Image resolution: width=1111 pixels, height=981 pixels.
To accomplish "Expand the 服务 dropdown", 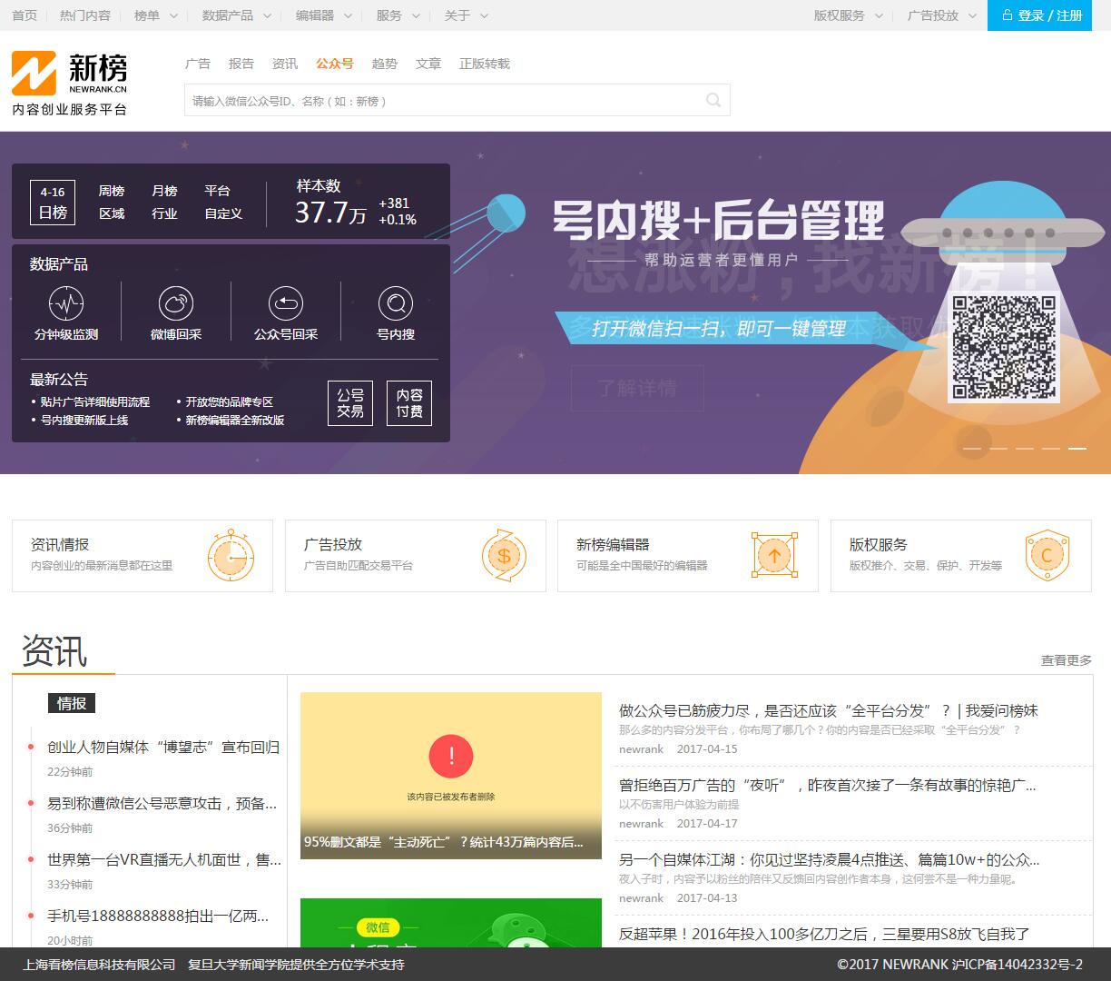I will [398, 15].
